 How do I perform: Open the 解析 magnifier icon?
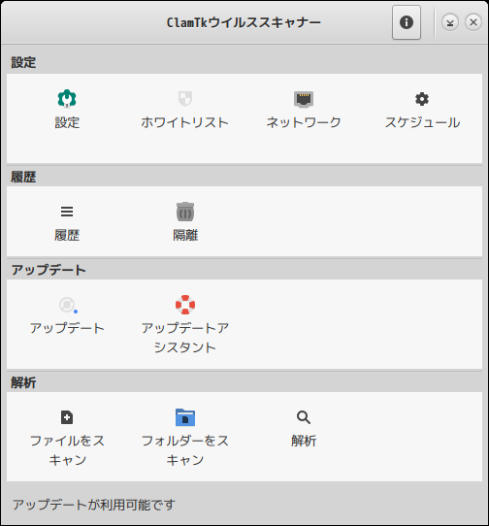[x=304, y=417]
